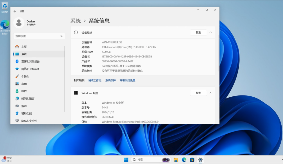Click the right-side page scrollbar

[219, 53]
